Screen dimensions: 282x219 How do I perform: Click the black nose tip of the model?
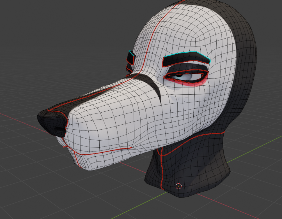(52, 123)
